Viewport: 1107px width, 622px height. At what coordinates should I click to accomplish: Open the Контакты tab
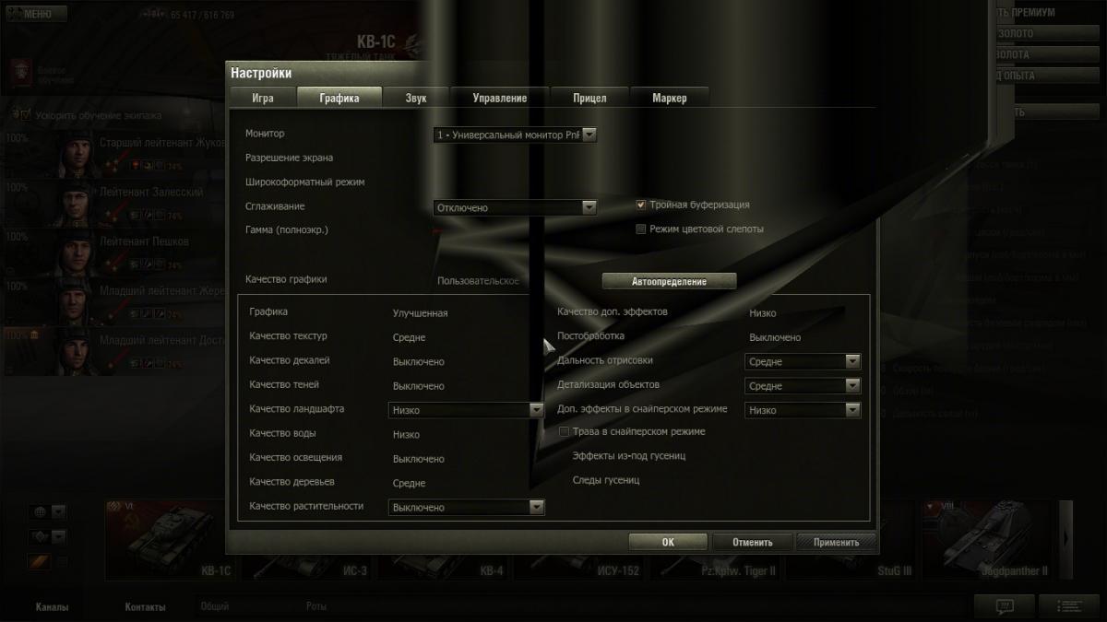coord(146,607)
